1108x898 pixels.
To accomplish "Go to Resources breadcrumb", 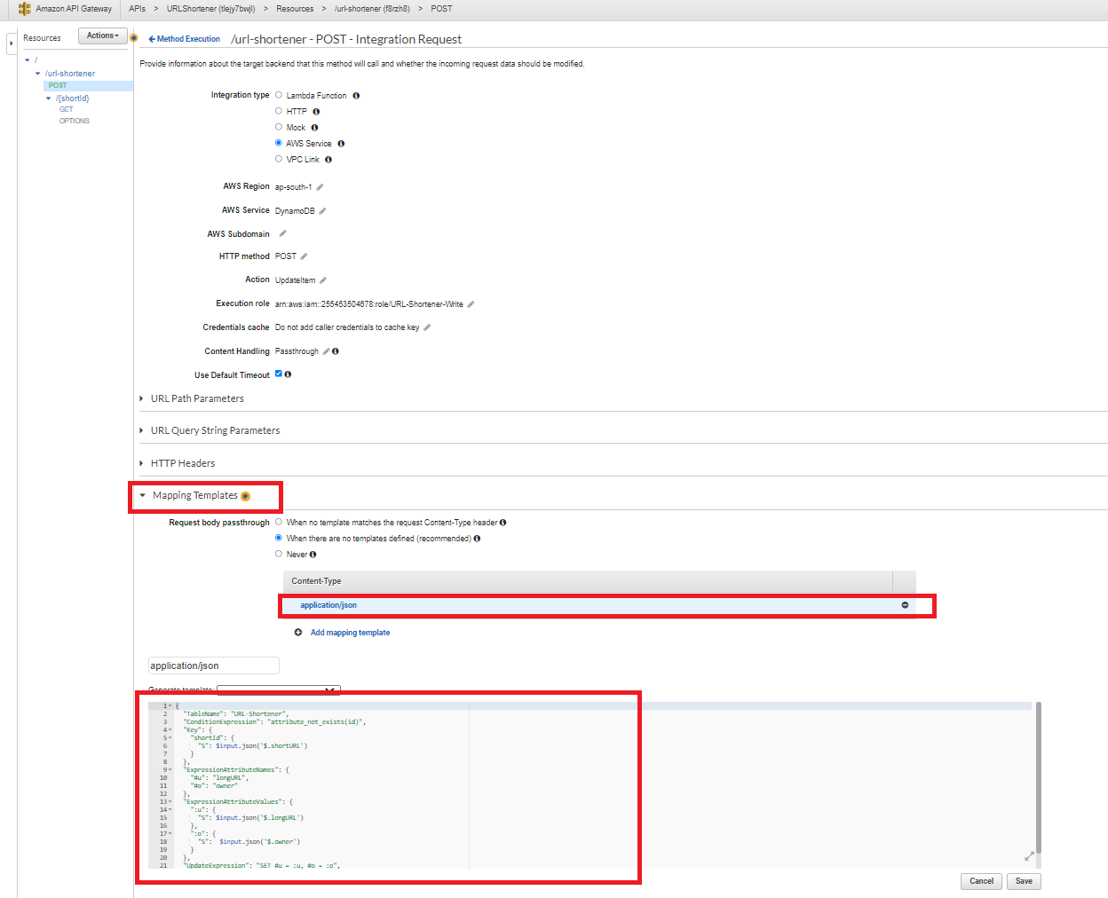I will point(295,9).
